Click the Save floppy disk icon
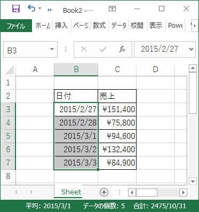 [16, 9]
